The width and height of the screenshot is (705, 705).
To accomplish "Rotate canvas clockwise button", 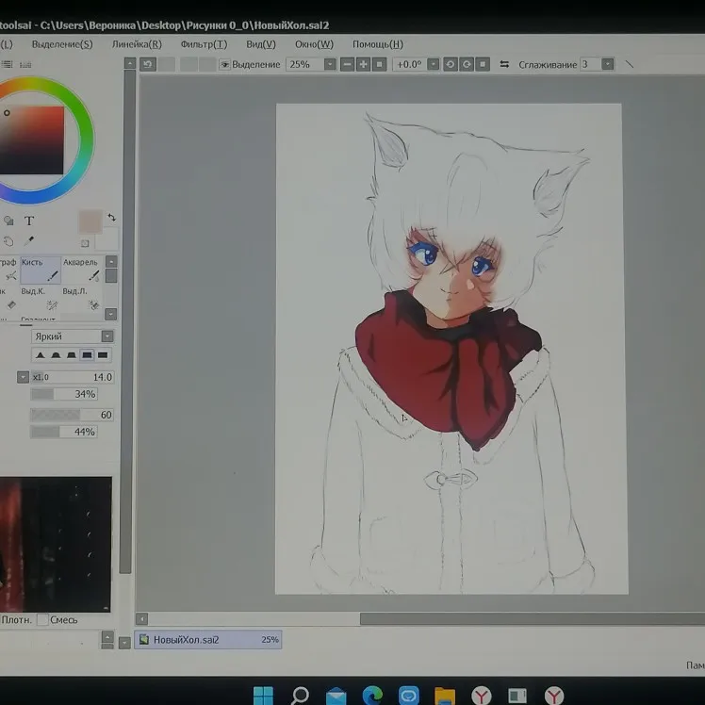I will (x=467, y=64).
